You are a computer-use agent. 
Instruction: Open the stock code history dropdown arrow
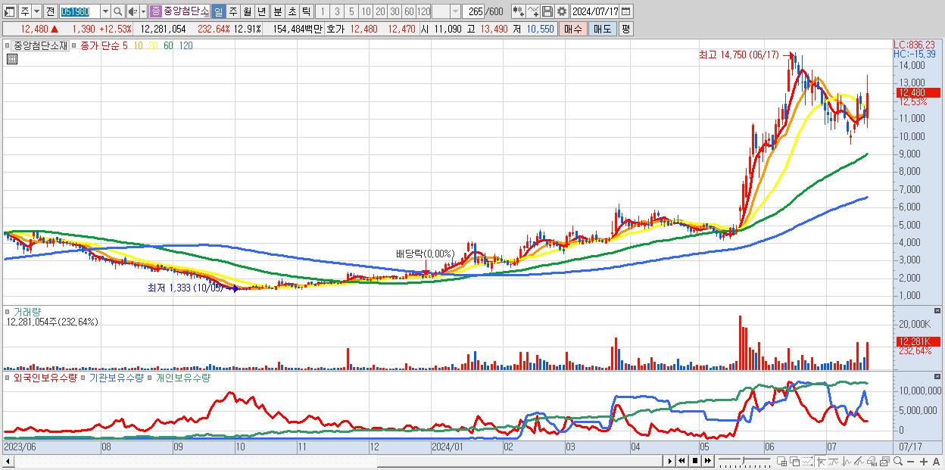[105, 11]
